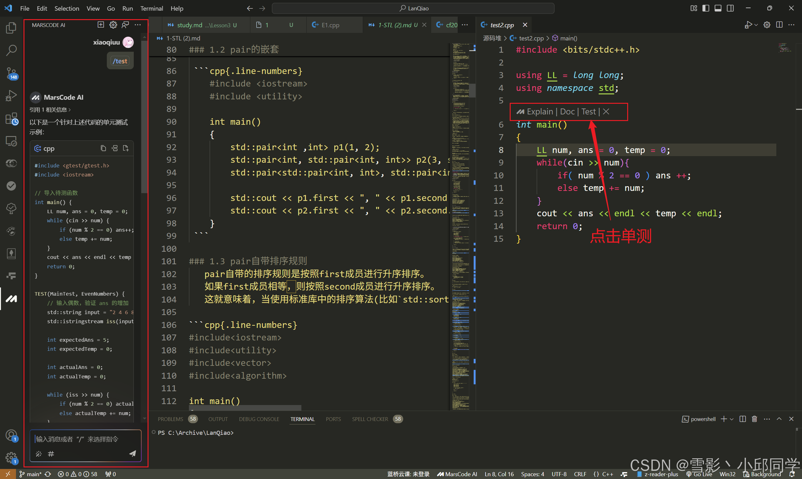Expand the 引用 1 相关信息 reference section
The image size is (802, 479).
pyautogui.click(x=50, y=110)
